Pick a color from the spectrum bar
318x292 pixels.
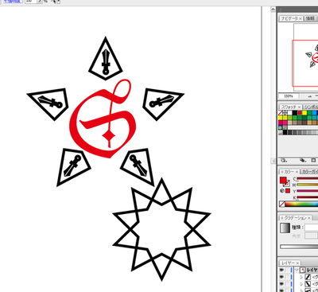coord(302,204)
